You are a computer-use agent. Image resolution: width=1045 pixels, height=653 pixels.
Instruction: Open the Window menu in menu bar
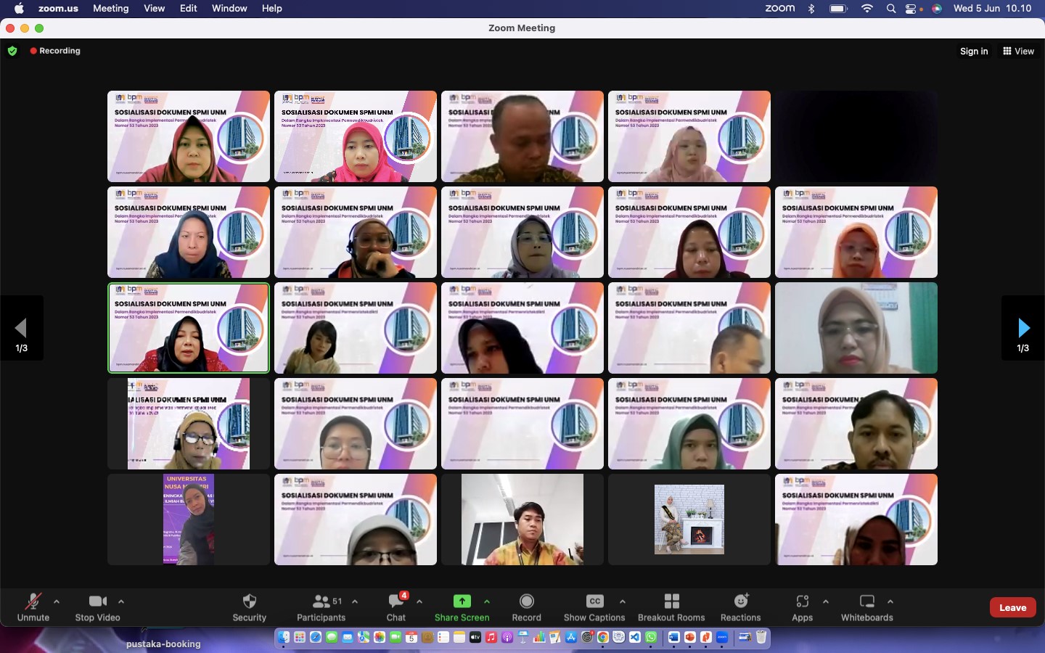click(x=229, y=8)
